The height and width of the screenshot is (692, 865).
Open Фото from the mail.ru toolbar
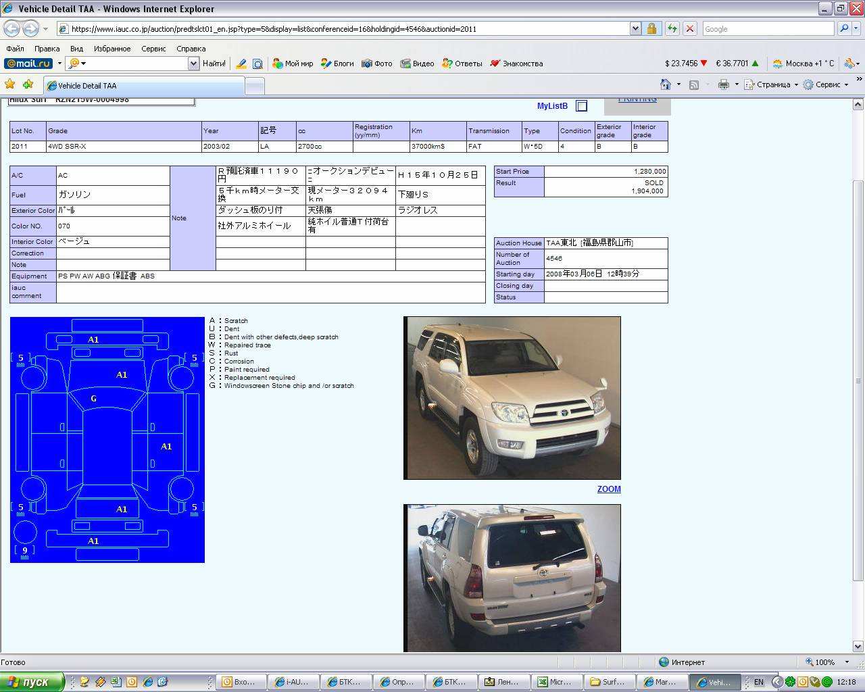[377, 64]
